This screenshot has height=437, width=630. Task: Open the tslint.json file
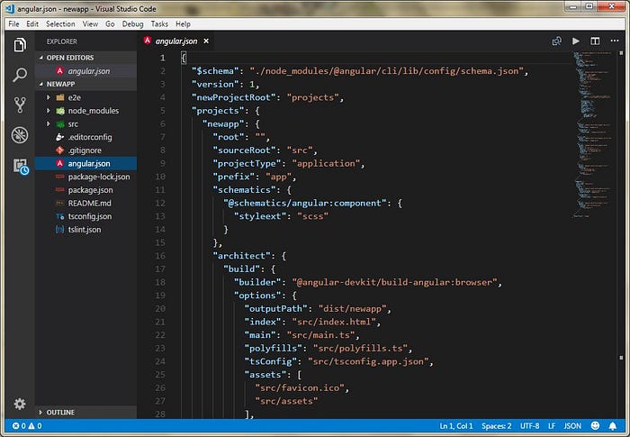click(x=86, y=230)
